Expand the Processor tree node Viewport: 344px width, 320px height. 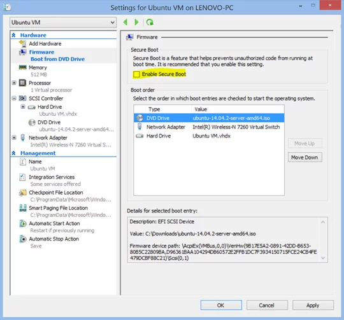point(14,83)
